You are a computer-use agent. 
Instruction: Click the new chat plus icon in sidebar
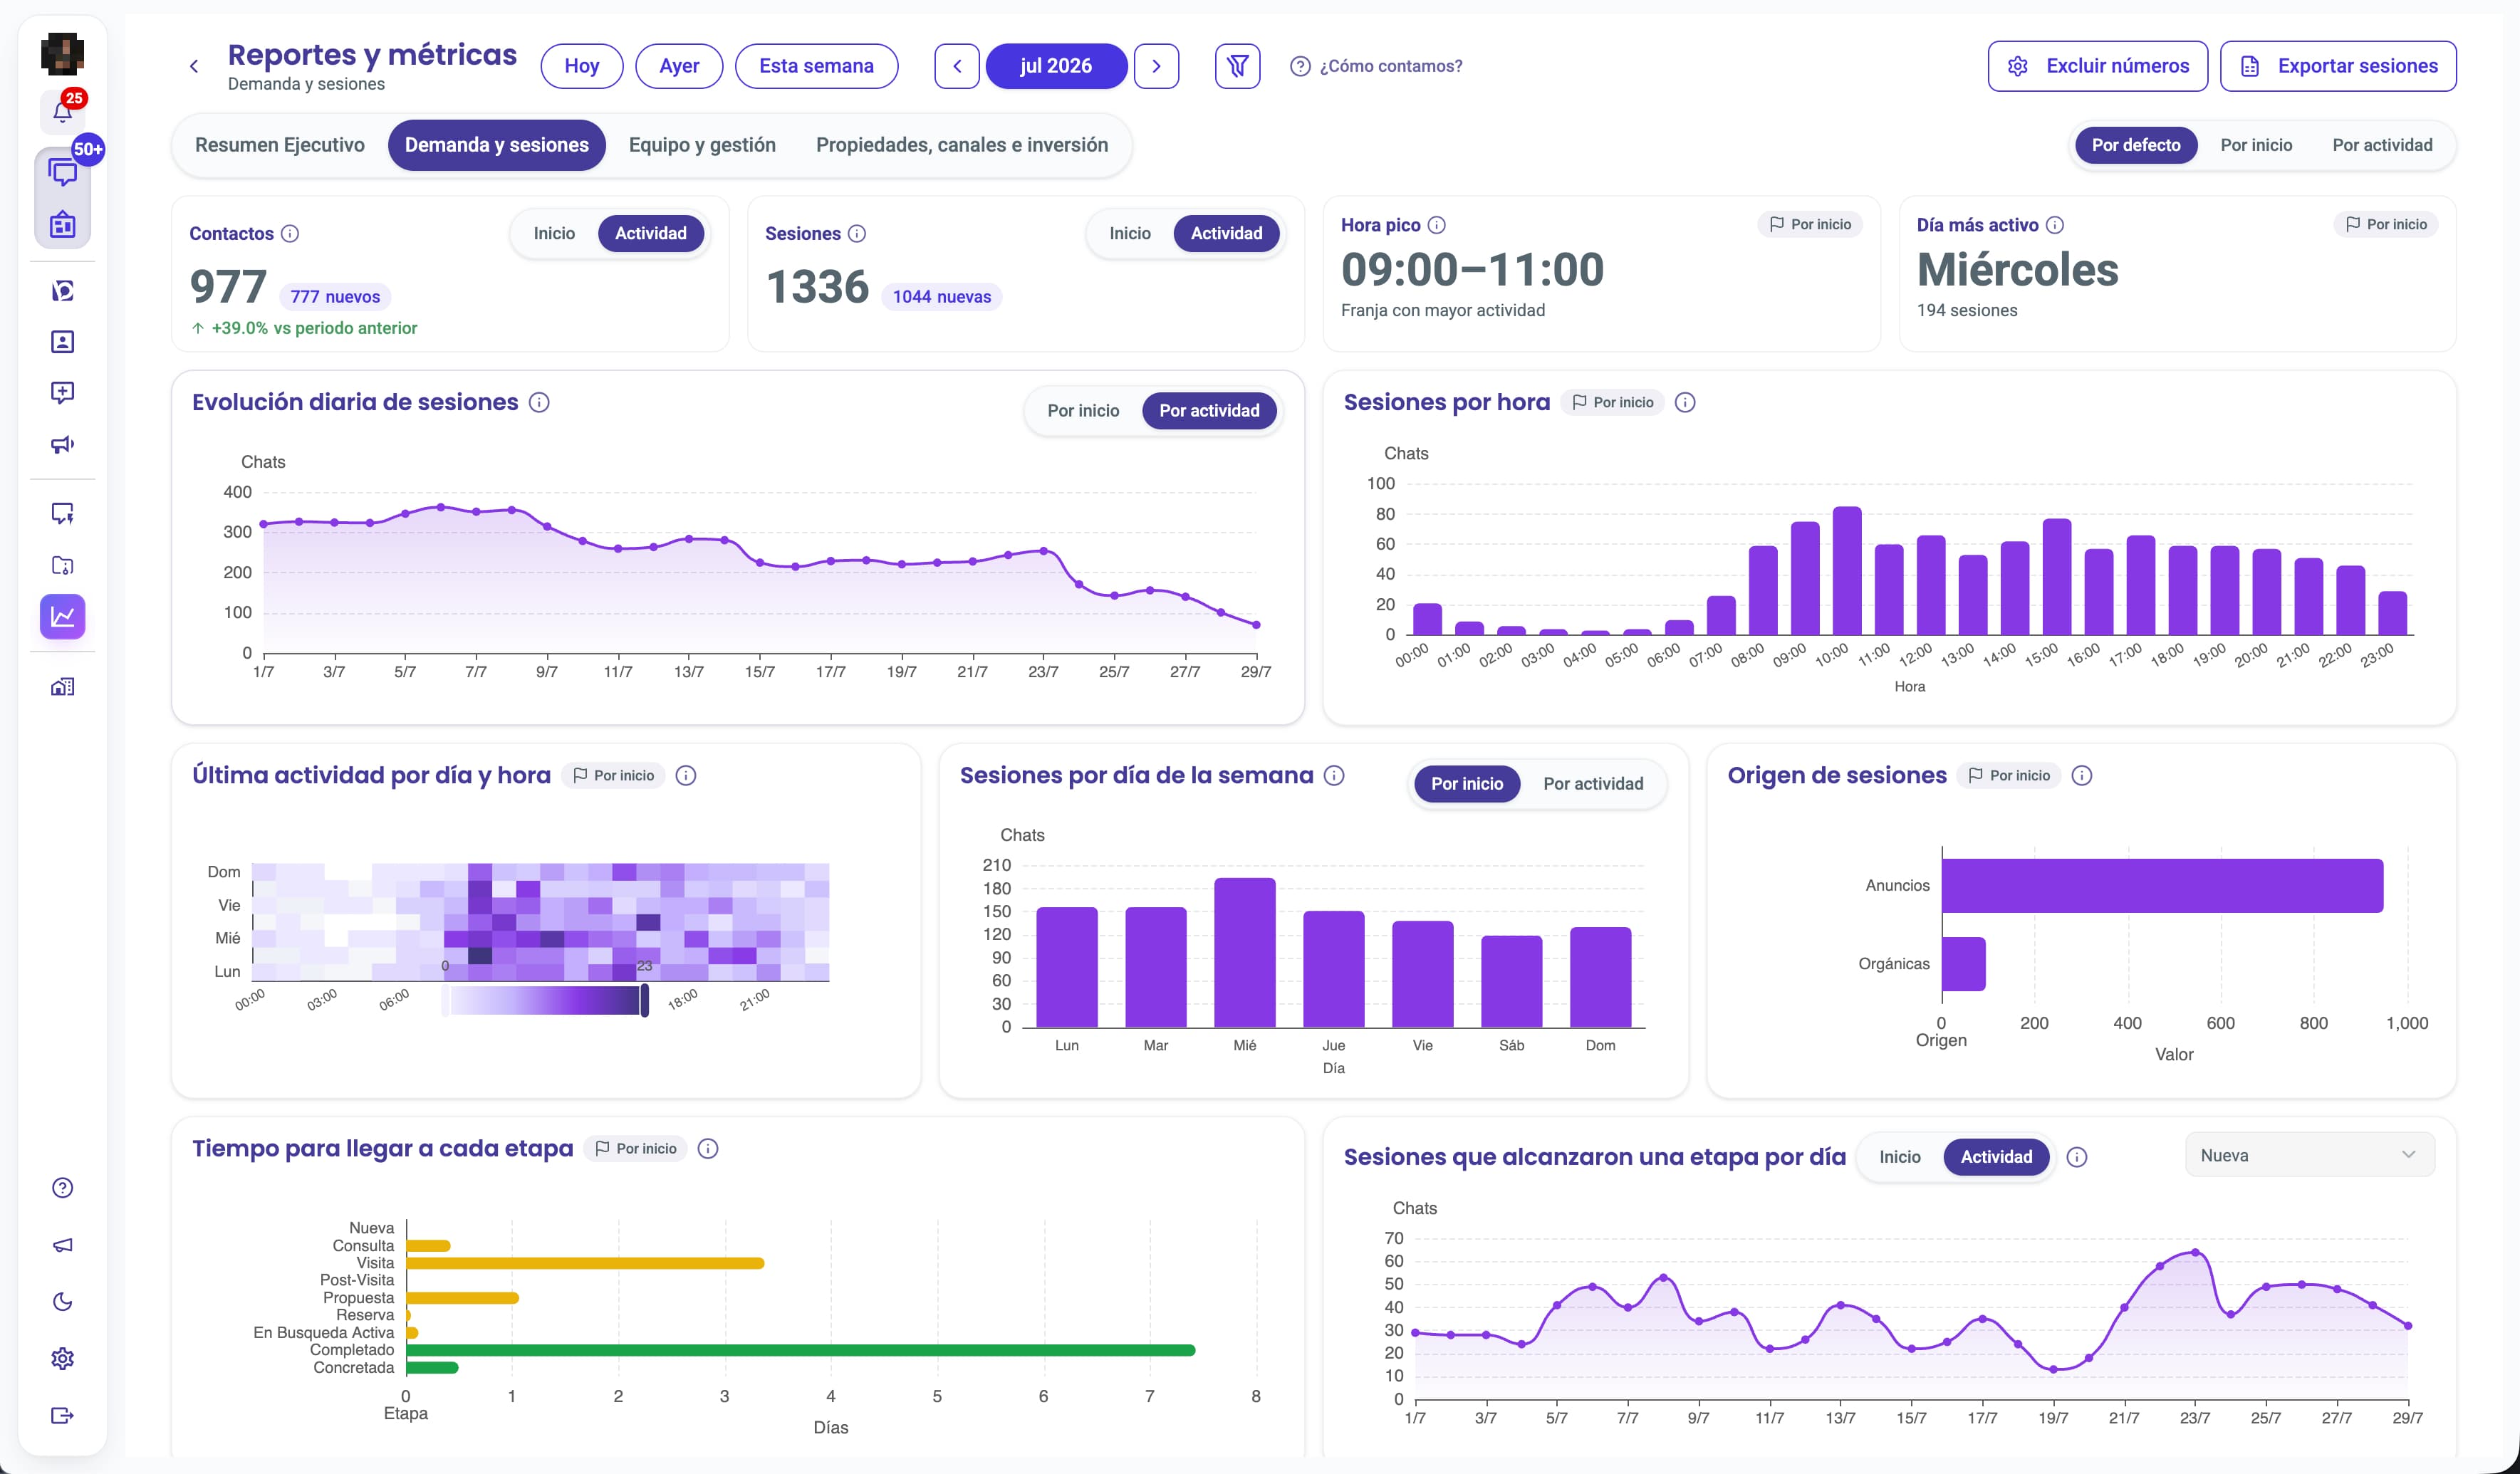click(62, 393)
